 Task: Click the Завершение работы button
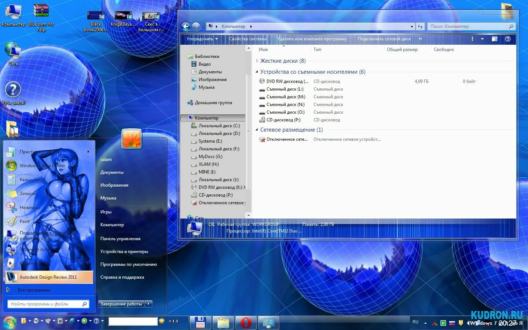pyautogui.click(x=121, y=304)
